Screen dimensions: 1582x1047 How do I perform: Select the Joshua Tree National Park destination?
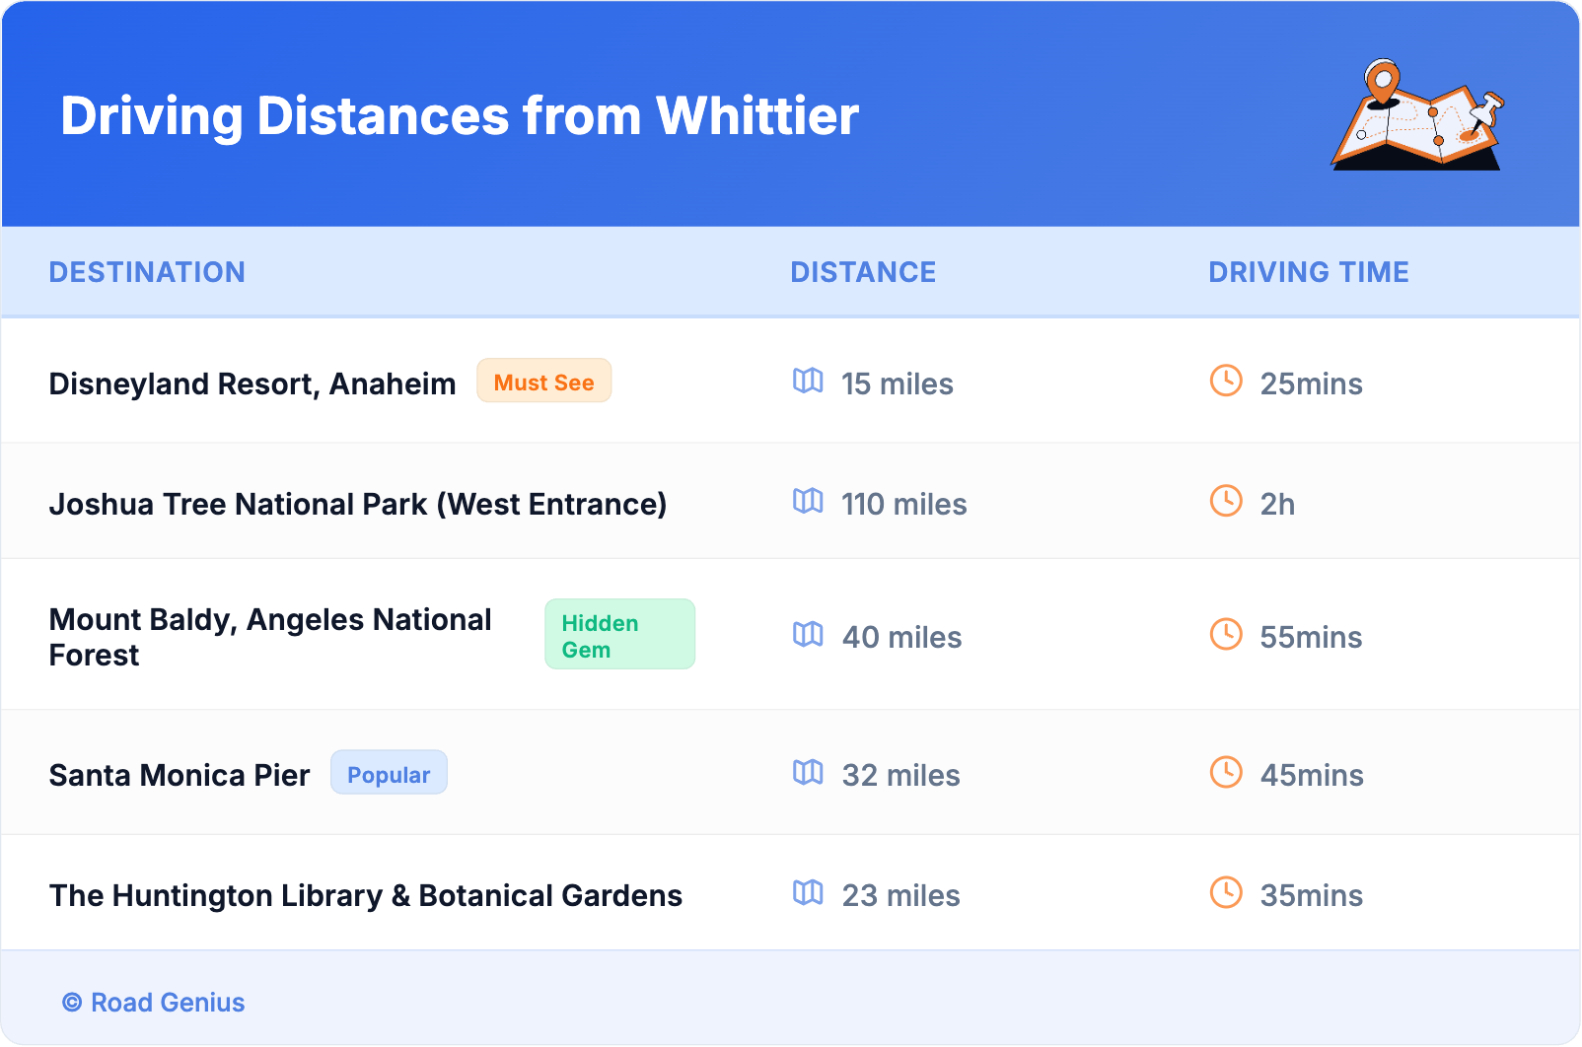(358, 504)
